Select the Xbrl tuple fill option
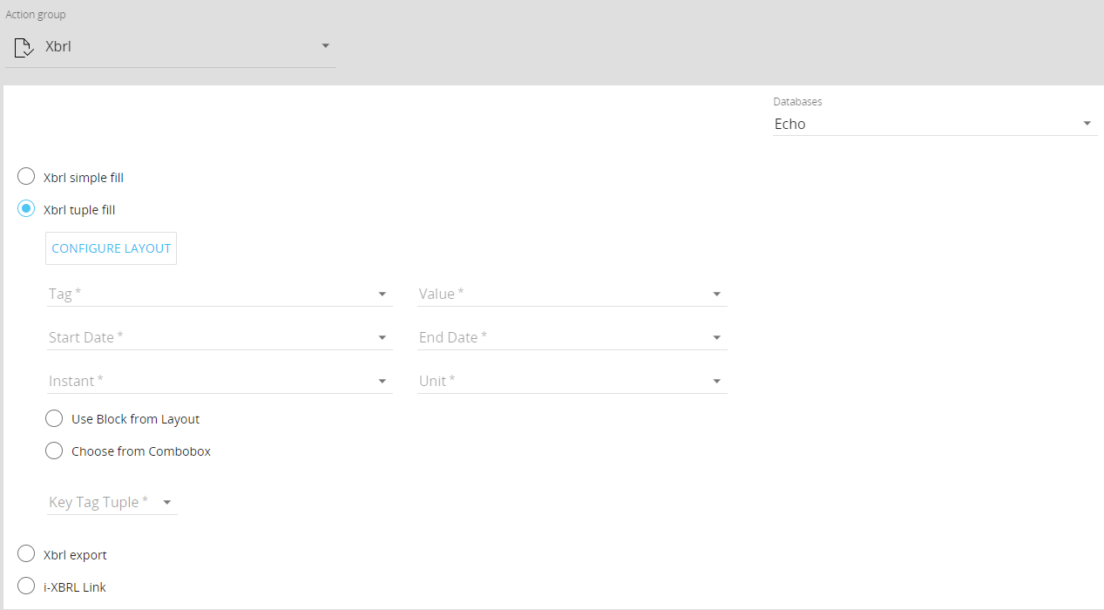1104x610 pixels. click(x=27, y=209)
